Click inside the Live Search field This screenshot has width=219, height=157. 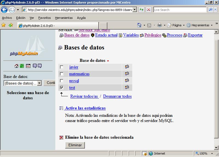(x=179, y=10)
